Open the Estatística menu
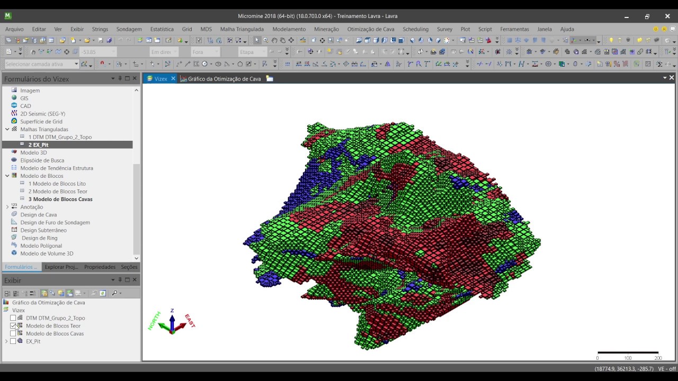678x381 pixels. click(162, 29)
